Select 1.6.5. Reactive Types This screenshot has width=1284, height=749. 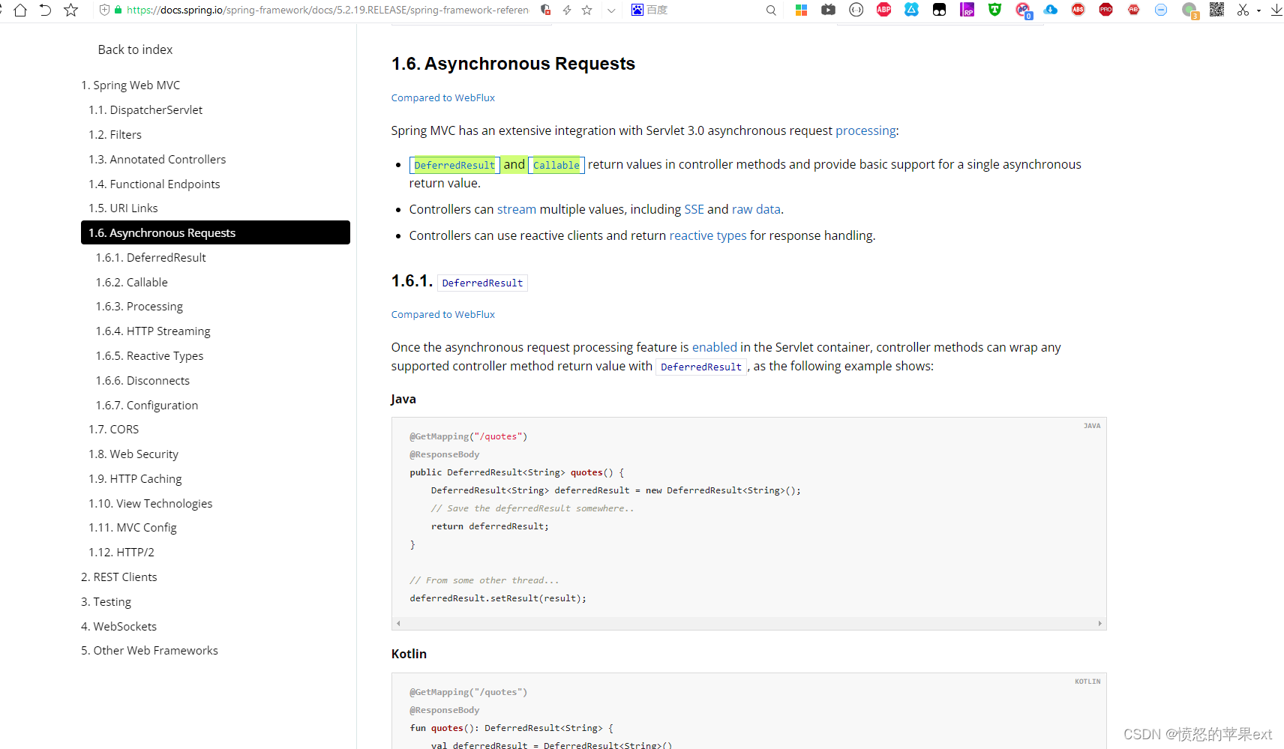[149, 356]
